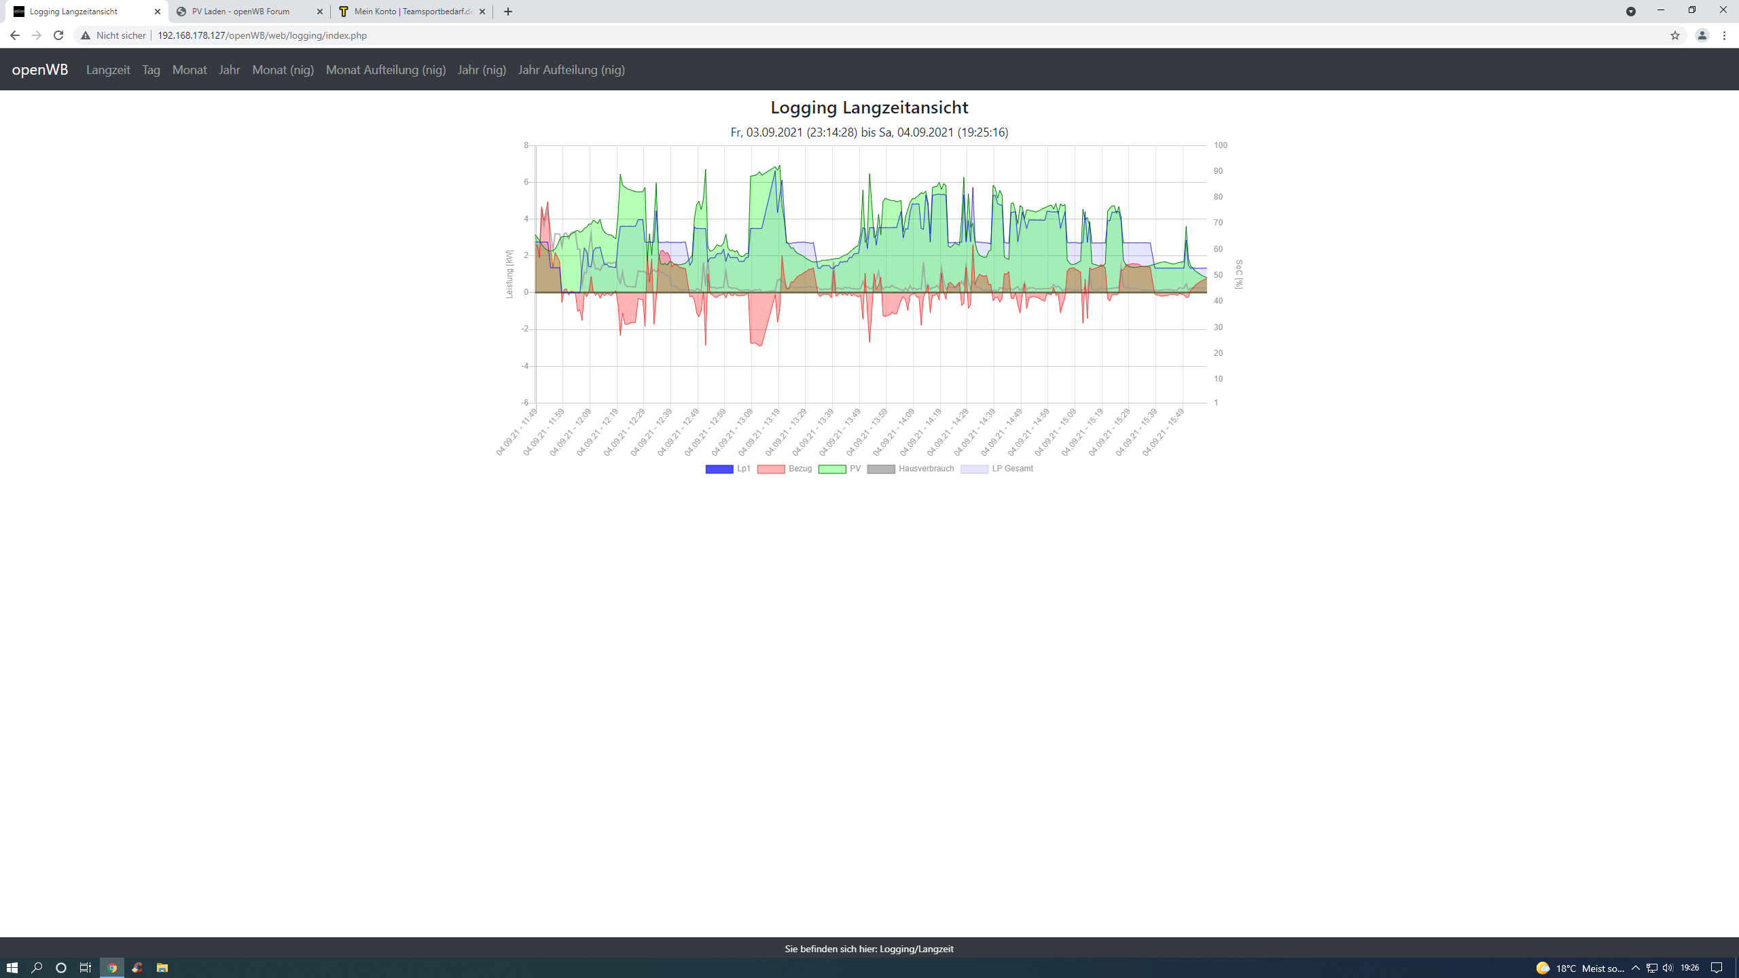This screenshot has width=1739, height=978.
Task: Click the Windows Start button
Action: click(x=12, y=968)
